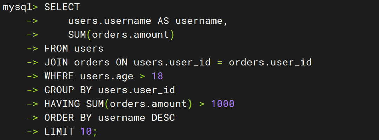Viewport: 379px width, 140px height.
Task: Click the FROM keyword
Action: pyautogui.click(x=56, y=49)
